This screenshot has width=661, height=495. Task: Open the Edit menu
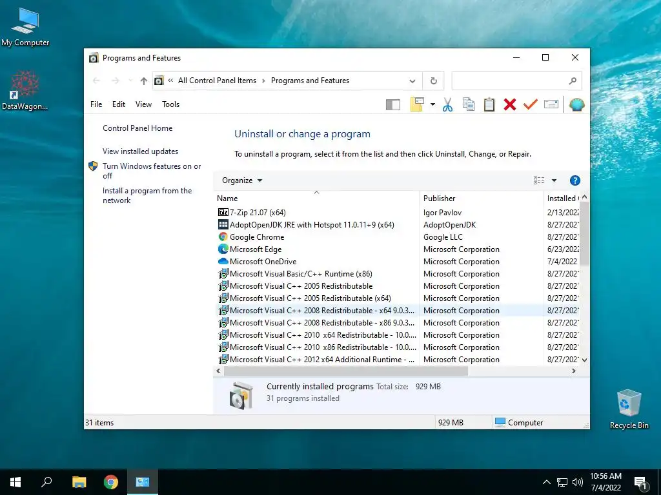pyautogui.click(x=119, y=104)
